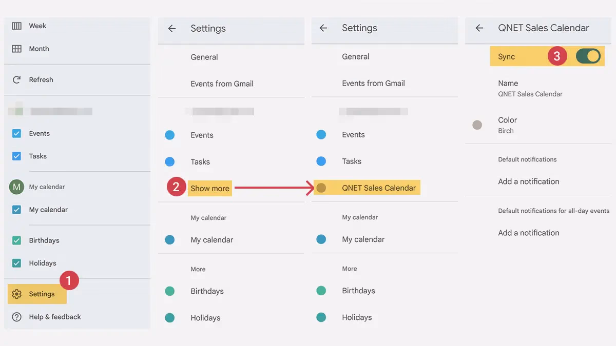Click blurred account name in sidebar

point(61,111)
